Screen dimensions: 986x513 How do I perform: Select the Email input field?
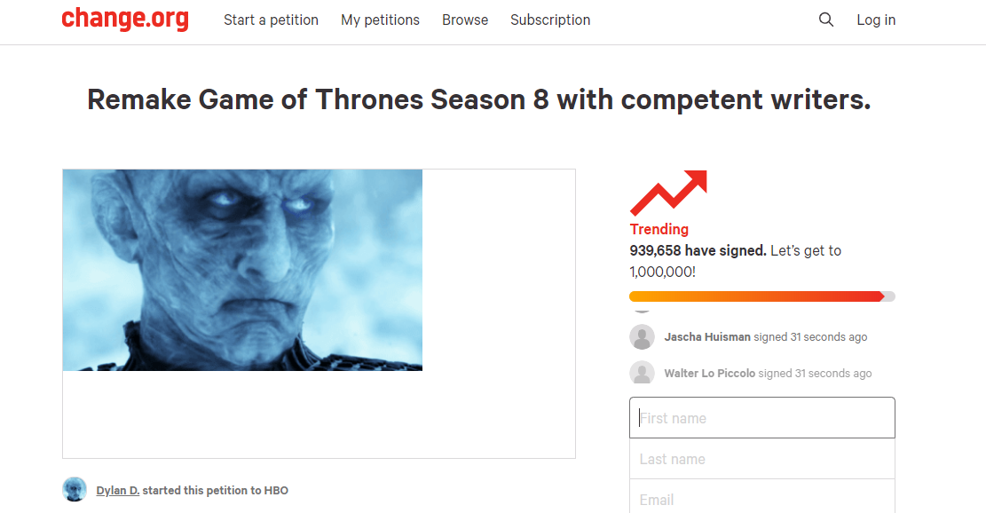(761, 499)
